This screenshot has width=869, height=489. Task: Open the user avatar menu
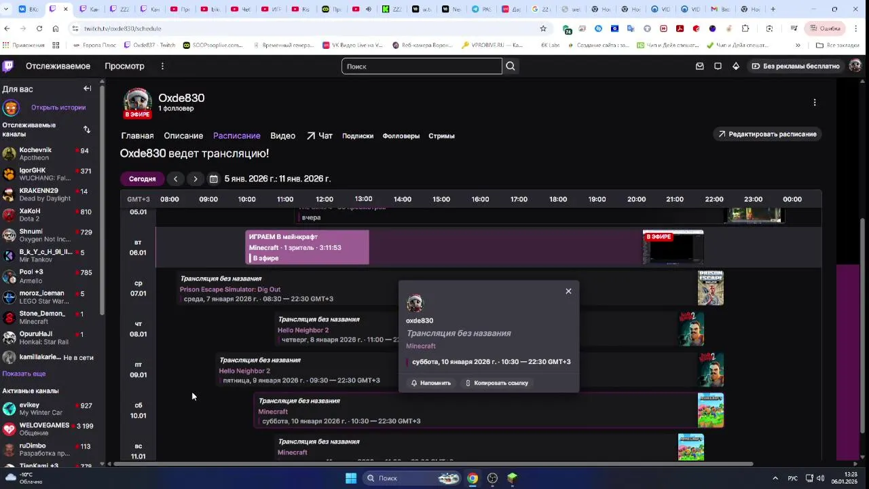(x=855, y=66)
